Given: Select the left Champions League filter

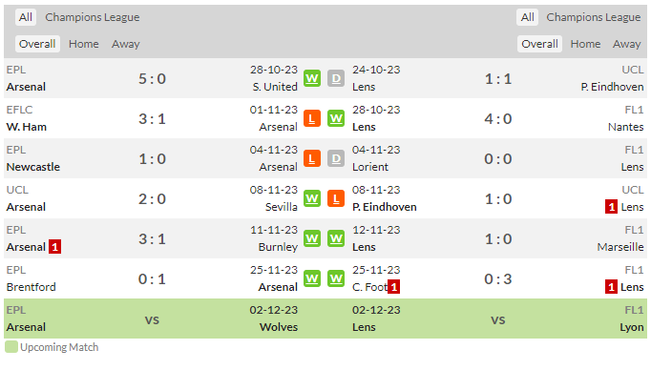Looking at the screenshot, I should (x=93, y=17).
